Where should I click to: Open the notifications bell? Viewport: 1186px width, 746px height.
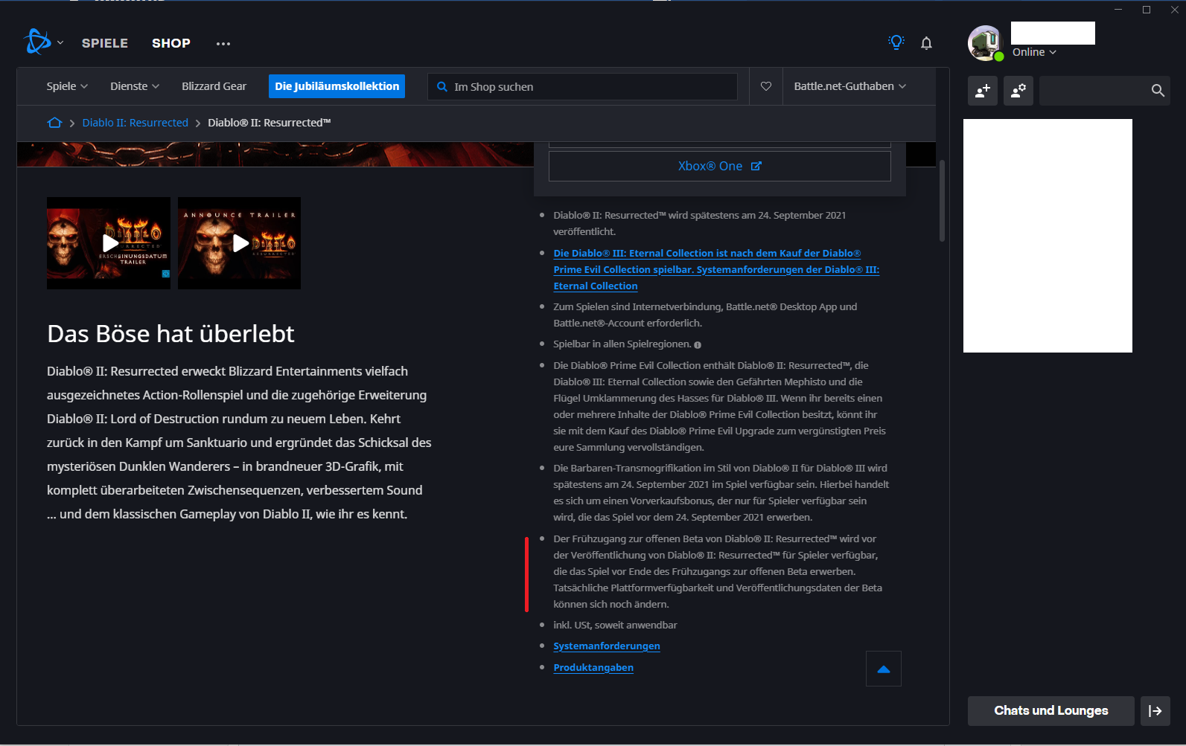click(926, 43)
